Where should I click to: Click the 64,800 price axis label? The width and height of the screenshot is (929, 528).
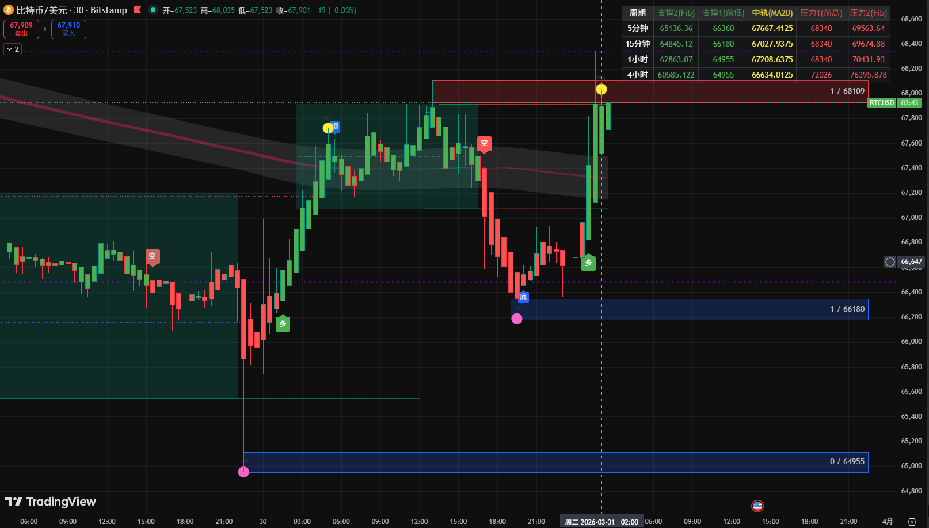pos(912,491)
